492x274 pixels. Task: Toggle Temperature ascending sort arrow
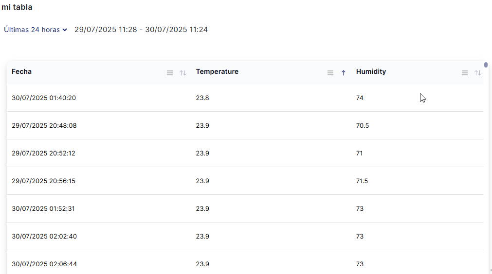coord(344,73)
